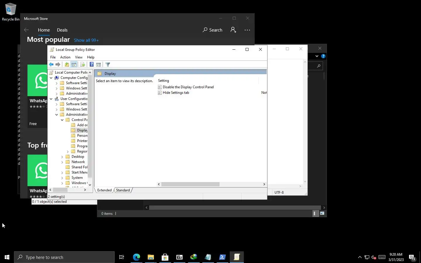Expand the Start Menu folder node
Viewport: 421px width, 263px height.
(62, 172)
